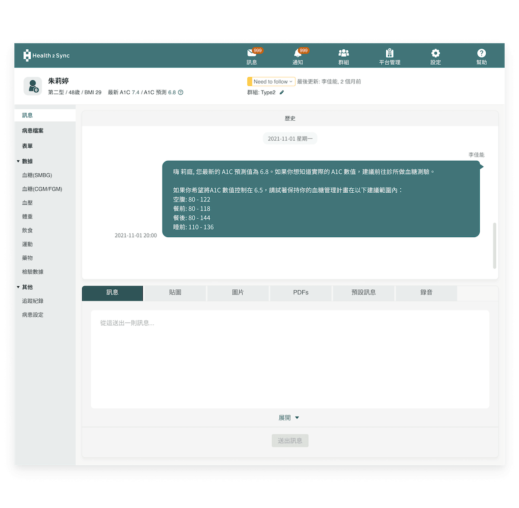
Task: Open the 訊息 envelope icon in top bar
Action: pos(252,53)
